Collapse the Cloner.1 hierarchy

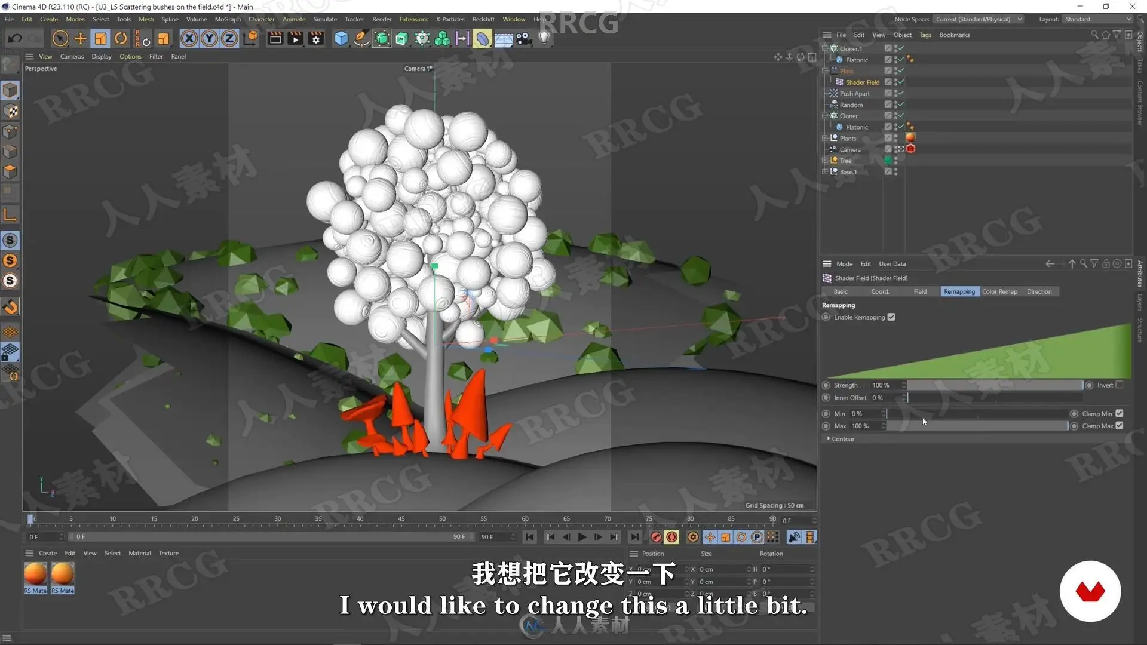coord(825,48)
